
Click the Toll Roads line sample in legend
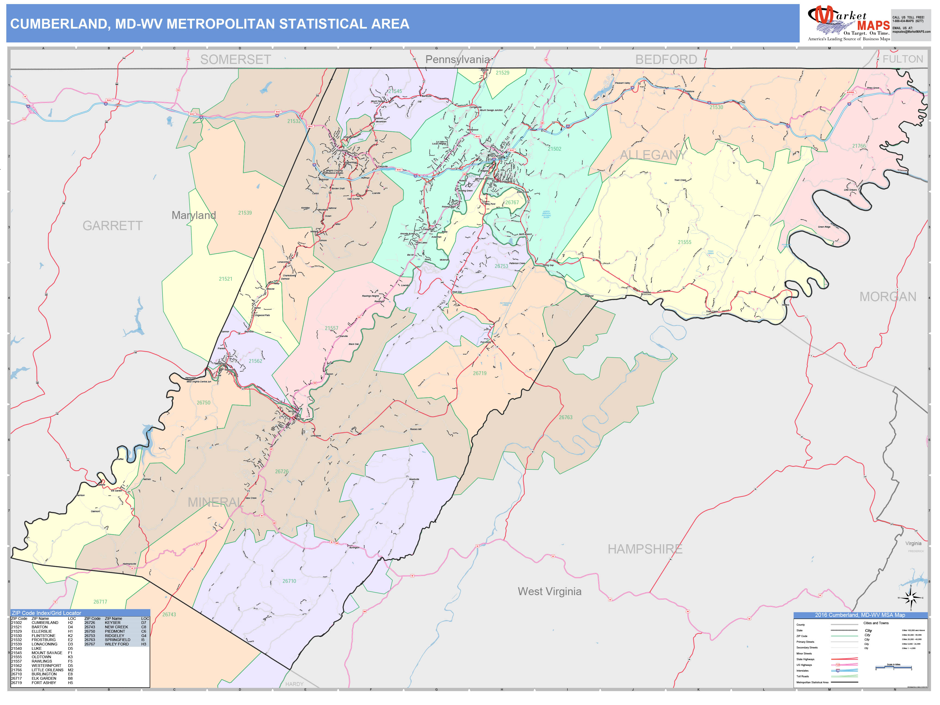tap(844, 676)
